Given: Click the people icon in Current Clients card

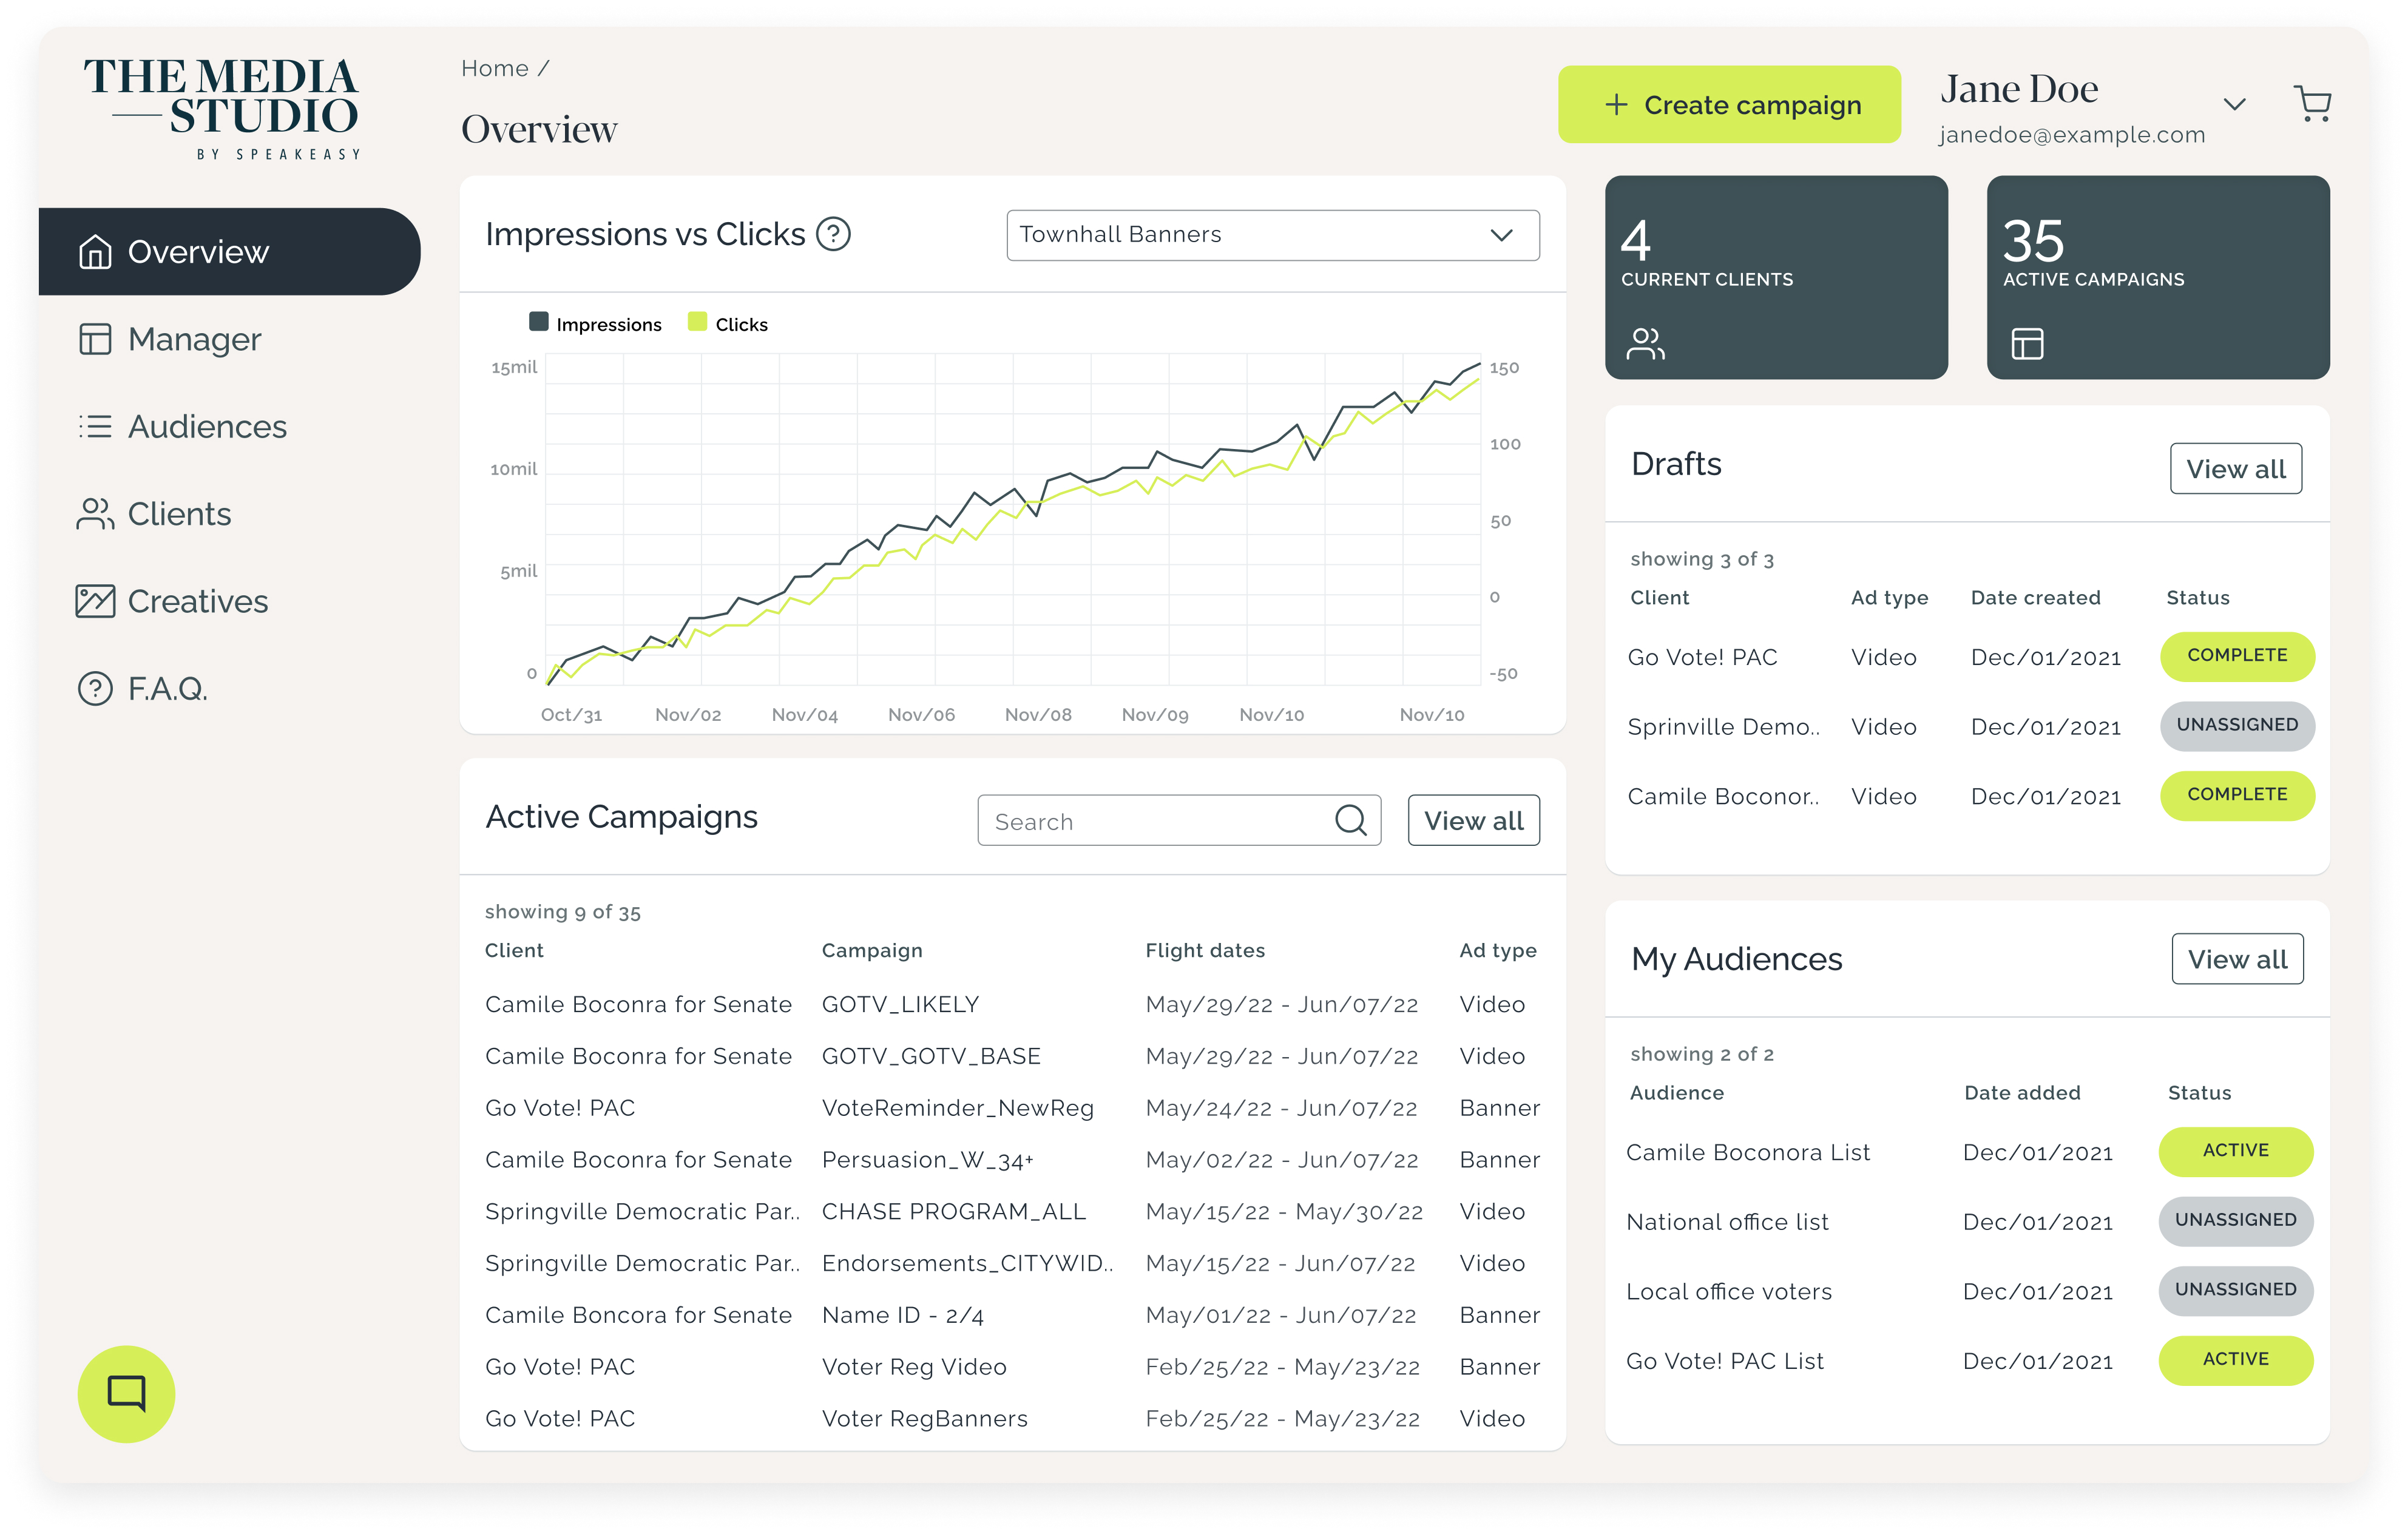Looking at the screenshot, I should (1645, 344).
